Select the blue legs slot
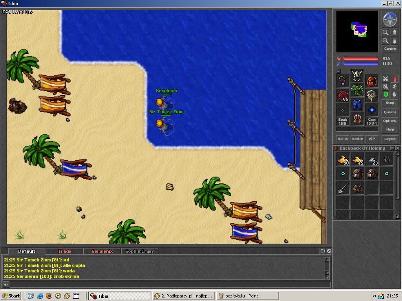 click(357, 105)
